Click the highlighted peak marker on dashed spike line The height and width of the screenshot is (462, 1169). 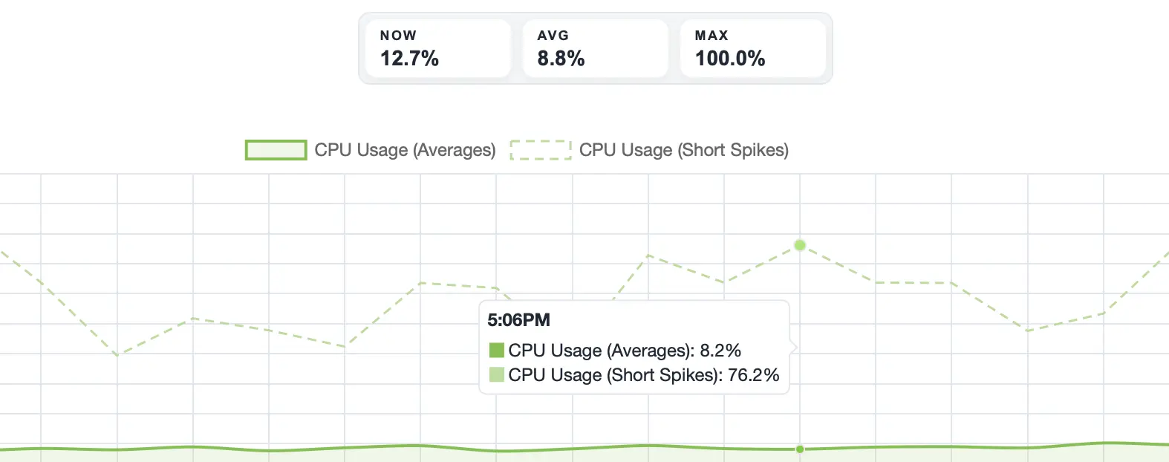coord(800,245)
